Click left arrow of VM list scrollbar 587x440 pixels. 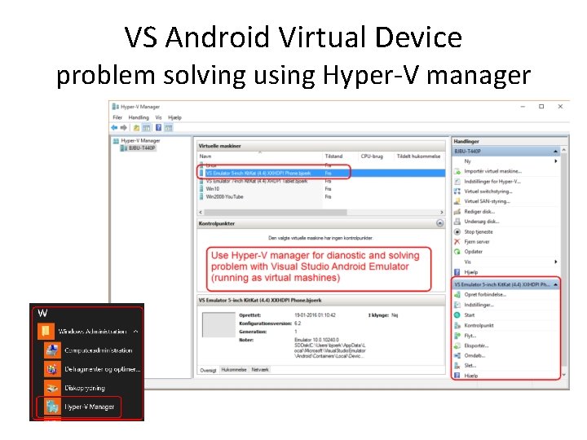201,212
